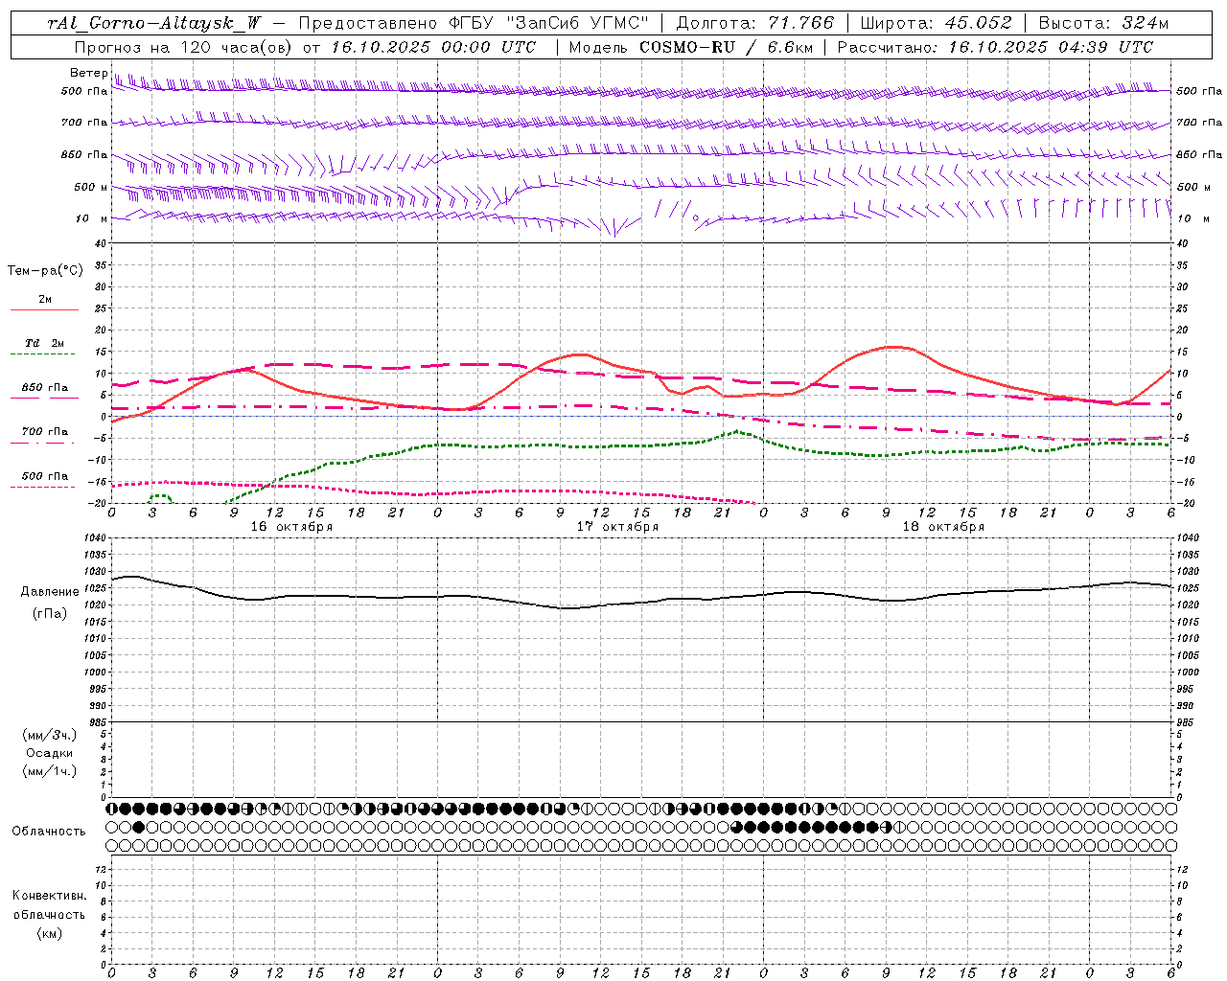Image resolution: width=1227 pixels, height=981 pixels.
Task: Click the 17 октября date label
Action: pos(617,527)
